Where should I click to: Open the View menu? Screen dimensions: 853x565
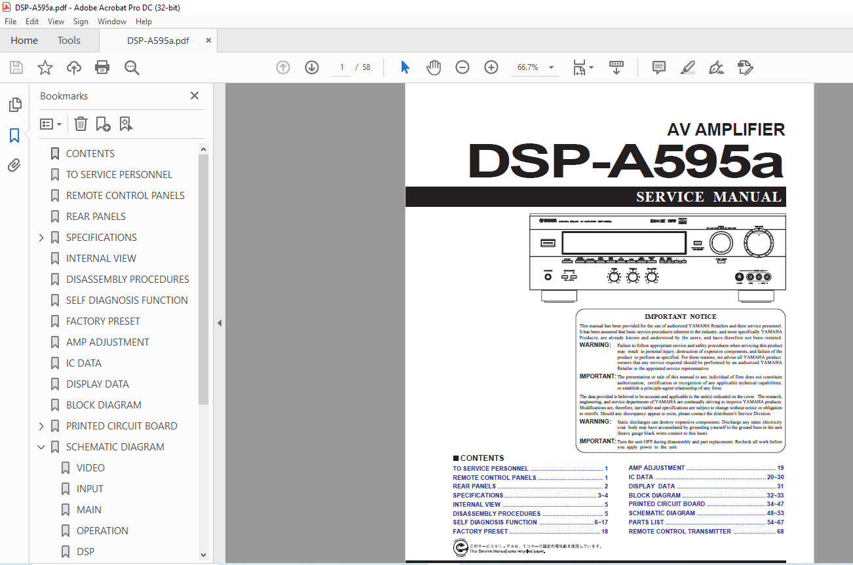(x=56, y=22)
